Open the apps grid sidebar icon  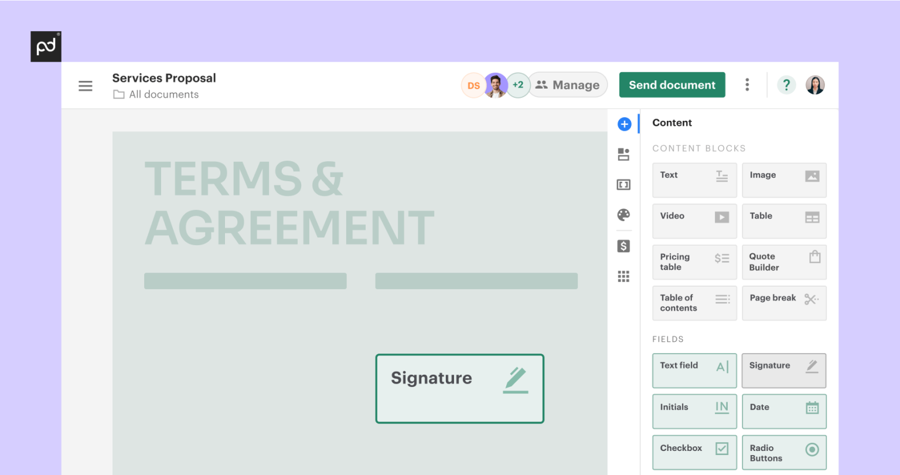click(x=623, y=276)
